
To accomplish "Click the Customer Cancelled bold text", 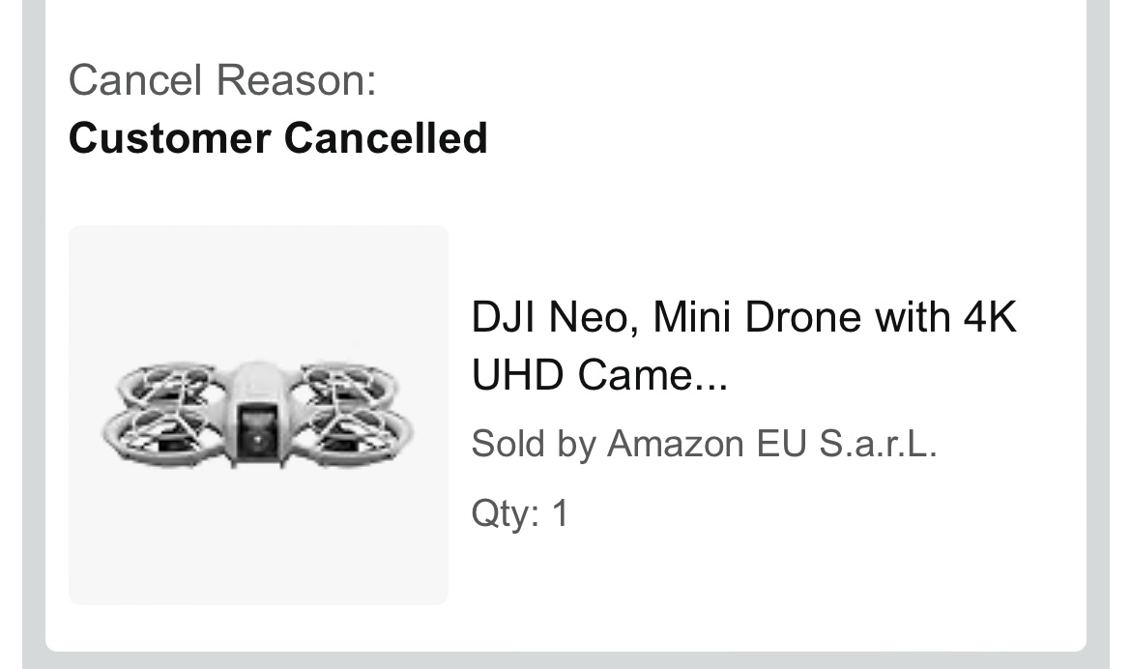I will 277,138.
